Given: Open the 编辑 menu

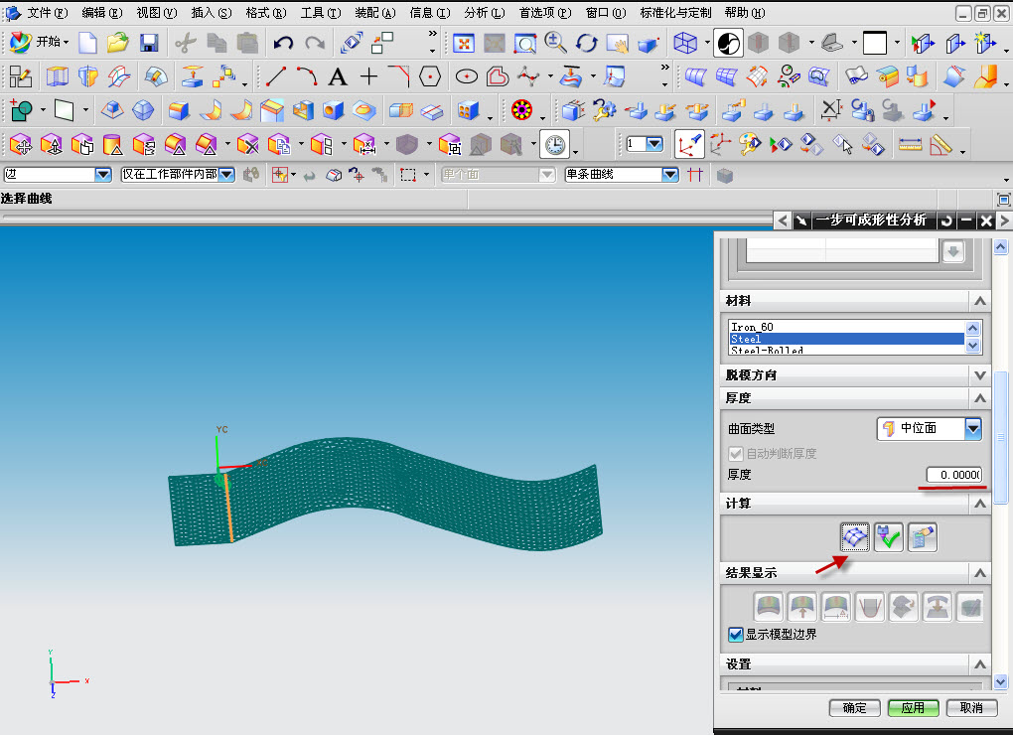Looking at the screenshot, I should click(102, 13).
